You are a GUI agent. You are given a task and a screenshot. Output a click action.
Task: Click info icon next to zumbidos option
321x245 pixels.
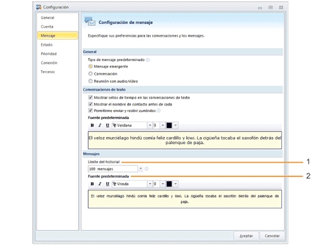159,111
